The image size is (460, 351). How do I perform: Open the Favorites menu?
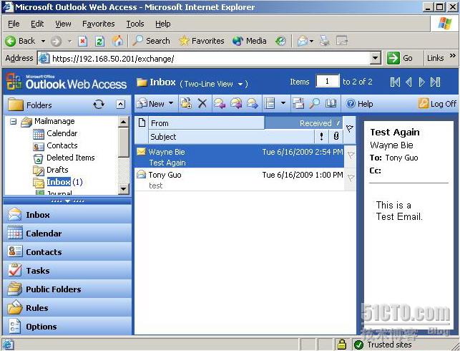tap(98, 24)
